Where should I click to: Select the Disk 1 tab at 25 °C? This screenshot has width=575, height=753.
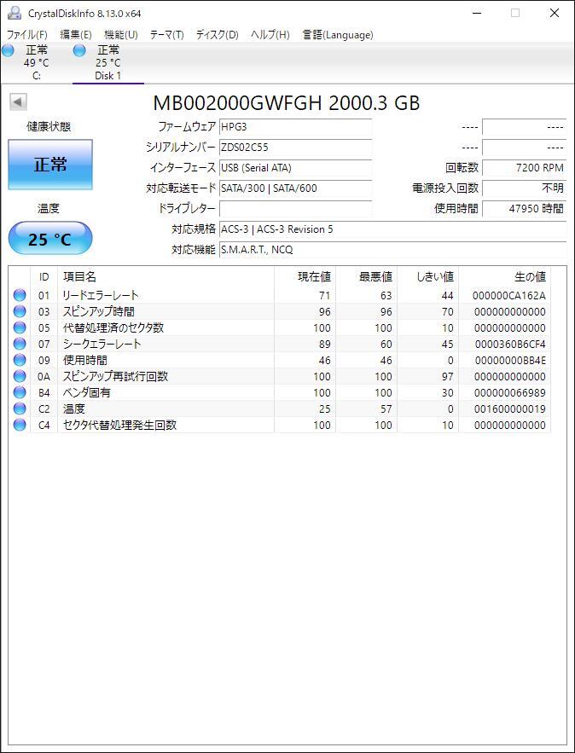tap(108, 62)
